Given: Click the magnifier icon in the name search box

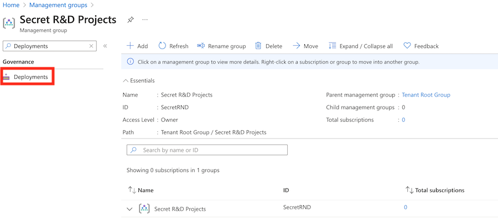Looking at the screenshot, I should pyautogui.click(x=134, y=150).
